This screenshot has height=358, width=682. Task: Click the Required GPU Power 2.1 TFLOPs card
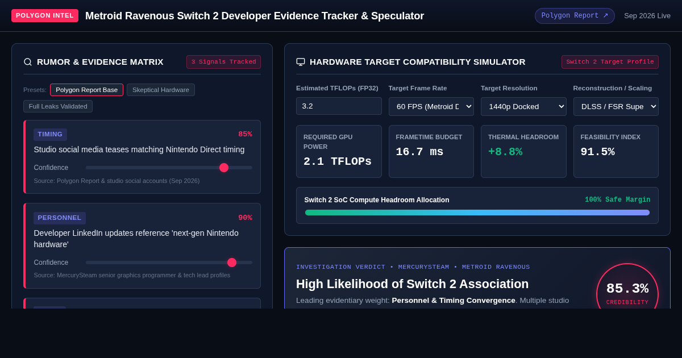point(339,151)
